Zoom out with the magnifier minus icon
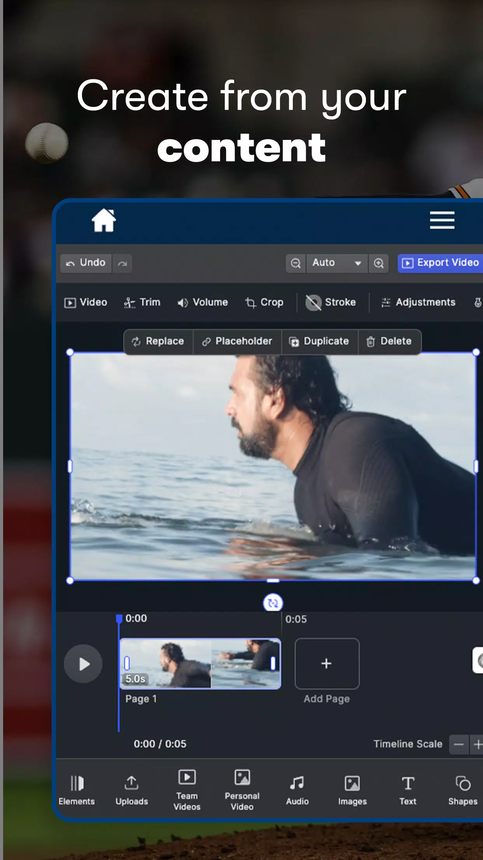The image size is (483, 860). [x=296, y=263]
